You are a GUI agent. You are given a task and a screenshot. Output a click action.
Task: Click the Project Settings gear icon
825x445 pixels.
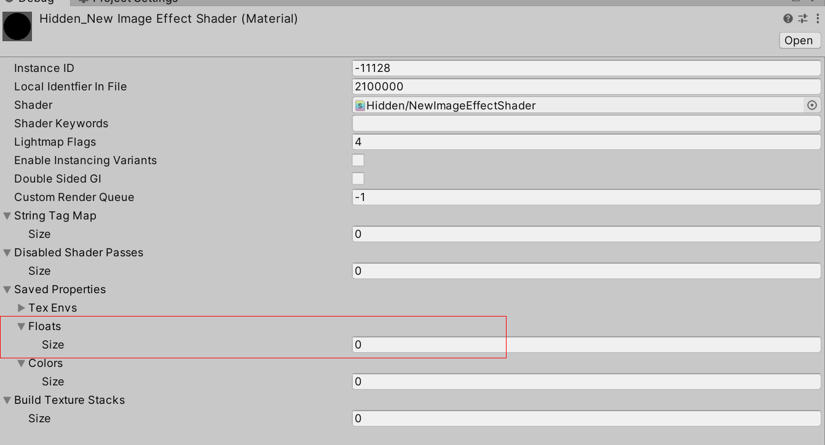[x=83, y=2]
